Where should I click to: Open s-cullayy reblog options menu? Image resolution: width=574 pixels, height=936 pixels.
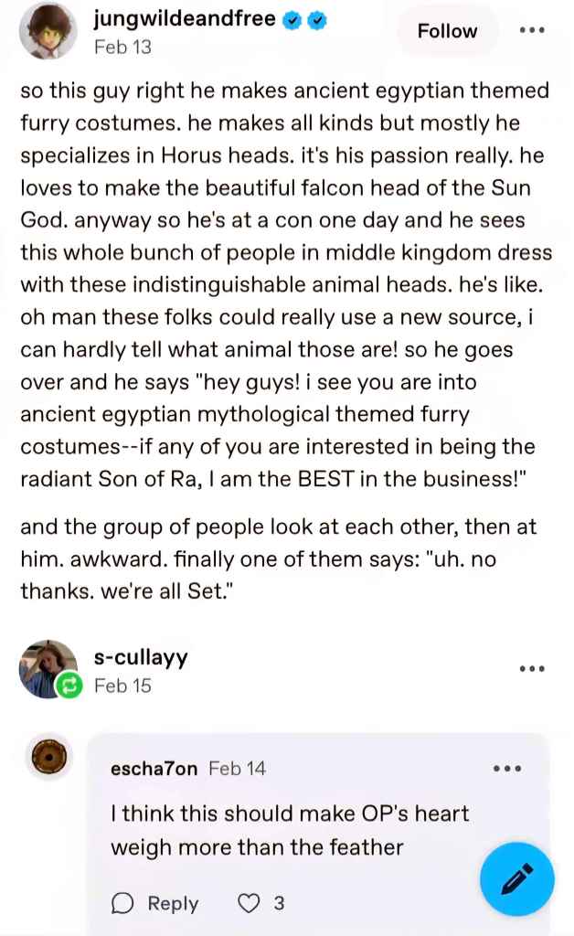point(532,669)
